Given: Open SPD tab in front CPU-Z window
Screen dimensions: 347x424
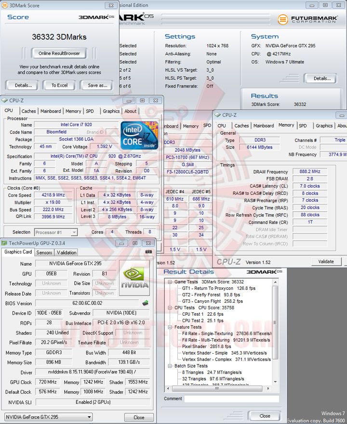Looking at the screenshot, I should 90,111.
